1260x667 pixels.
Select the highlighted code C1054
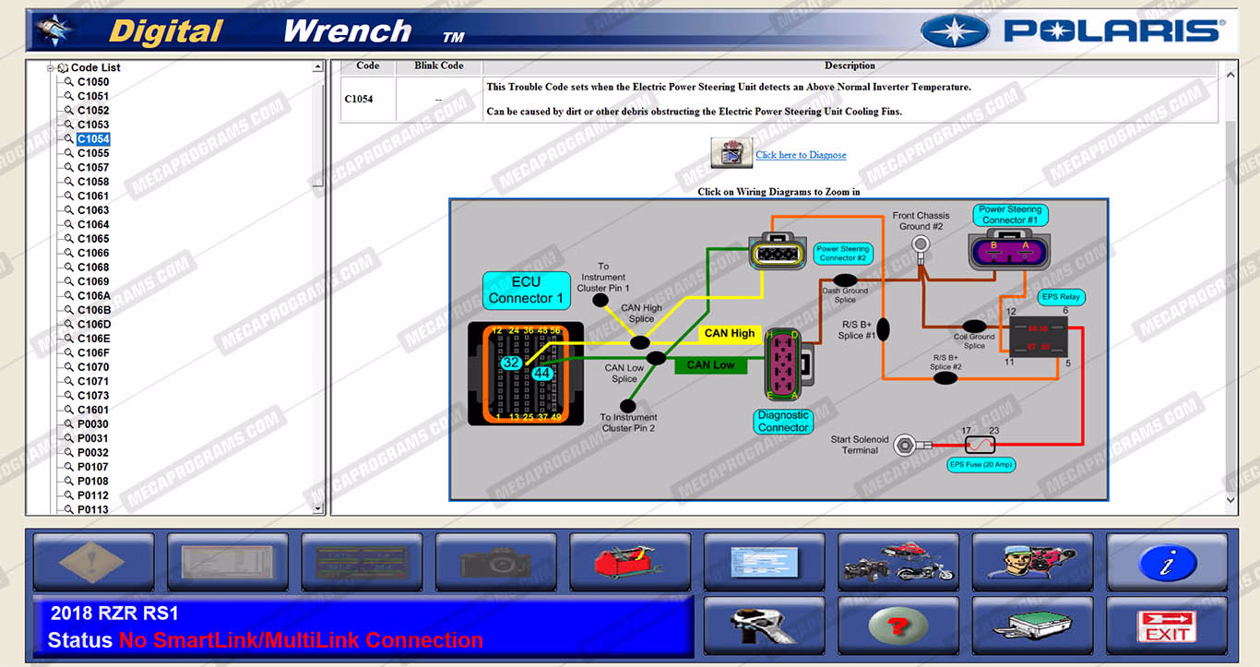pos(93,139)
